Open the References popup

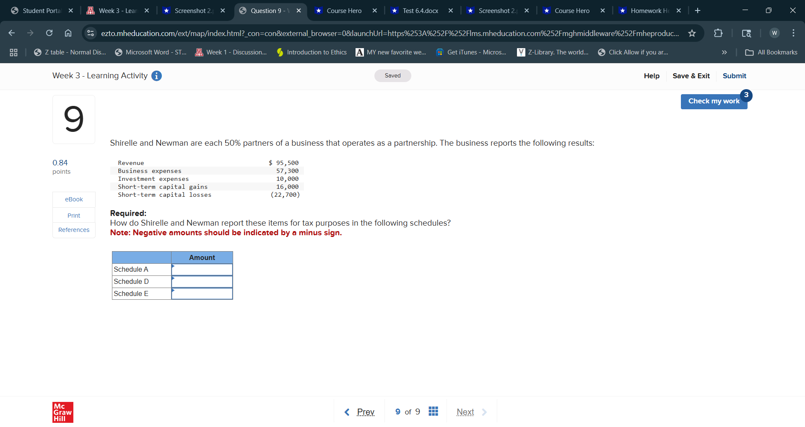click(73, 229)
